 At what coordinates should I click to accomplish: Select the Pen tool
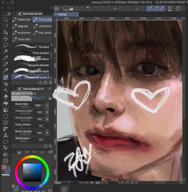6,64
